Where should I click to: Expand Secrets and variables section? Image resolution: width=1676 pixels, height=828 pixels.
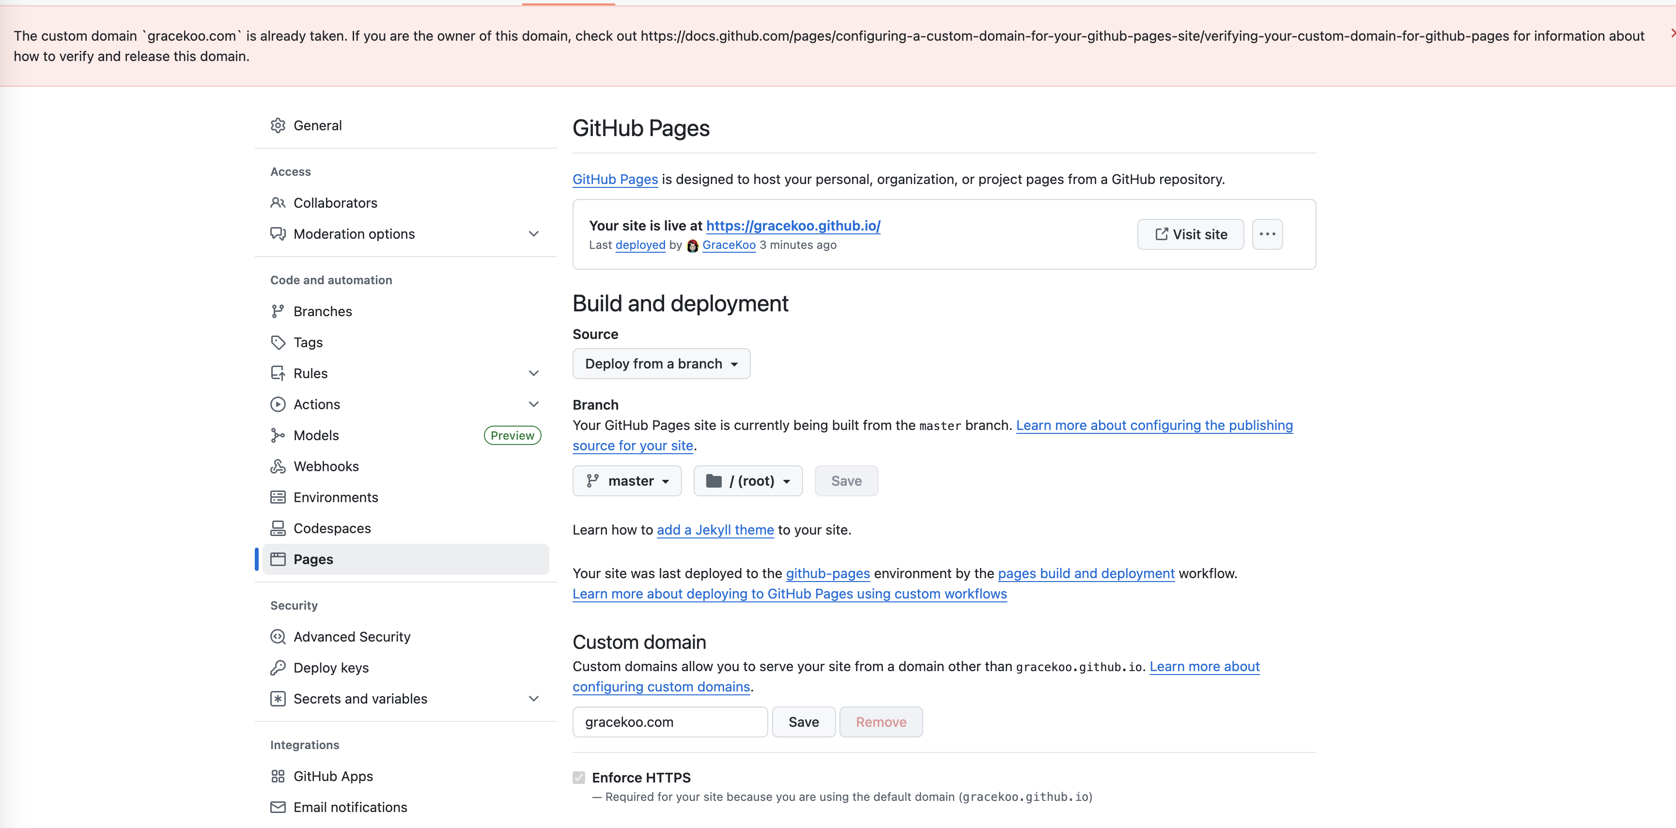tap(533, 699)
